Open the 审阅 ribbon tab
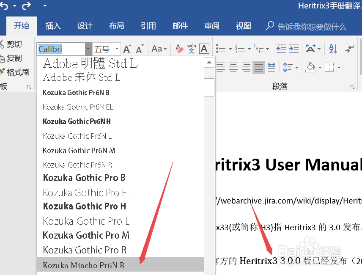The height and width of the screenshot is (275, 362). [x=212, y=26]
